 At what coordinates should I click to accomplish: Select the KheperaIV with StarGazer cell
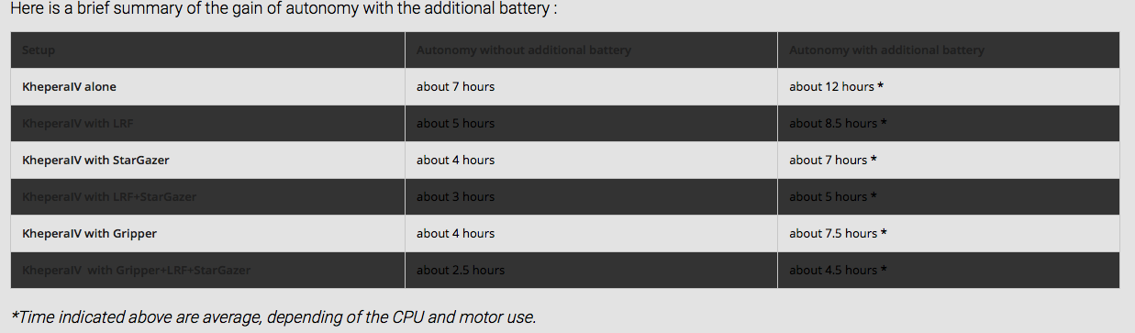coord(207,161)
